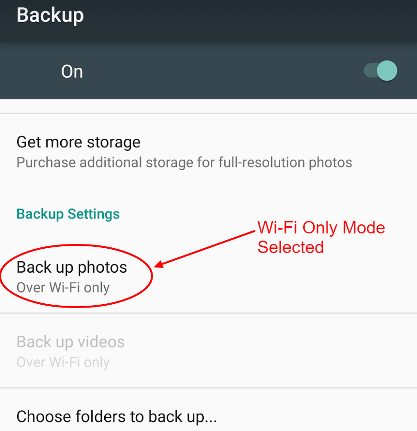417x431 pixels.
Task: Open 'Choose folders to back up...'
Action: point(208,410)
